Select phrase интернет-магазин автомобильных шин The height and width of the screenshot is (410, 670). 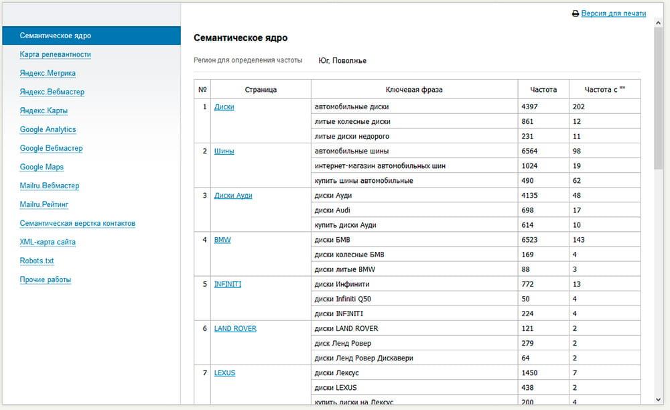[x=380, y=166]
